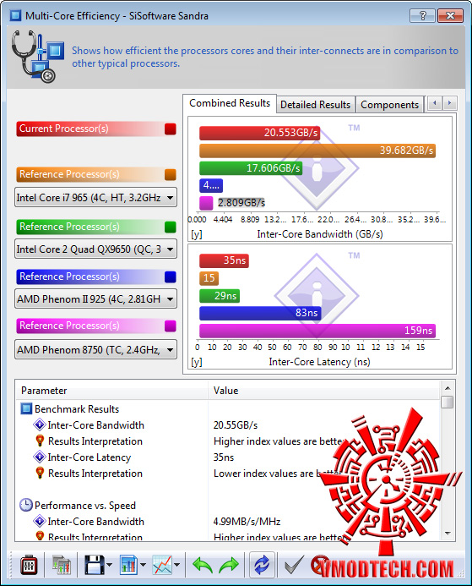Click the line graph view icon
The image size is (472, 586).
tap(162, 565)
